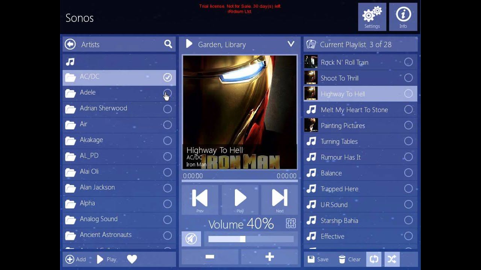
Task: Tick the Alan Jackson selection circle
Action: 168,188
